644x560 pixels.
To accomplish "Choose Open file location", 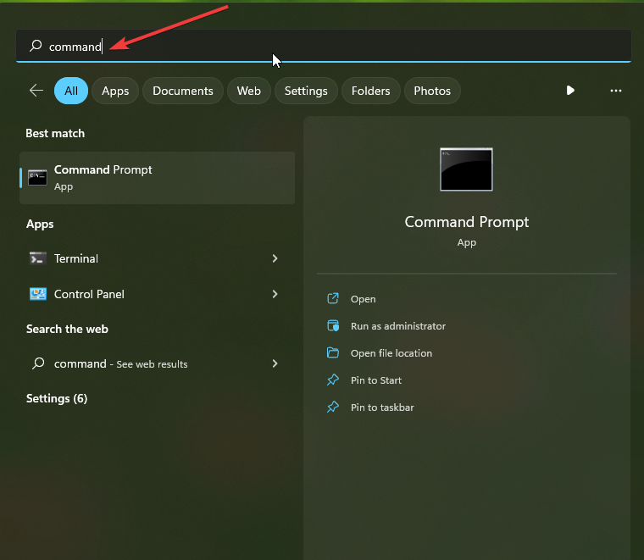I will [x=391, y=353].
